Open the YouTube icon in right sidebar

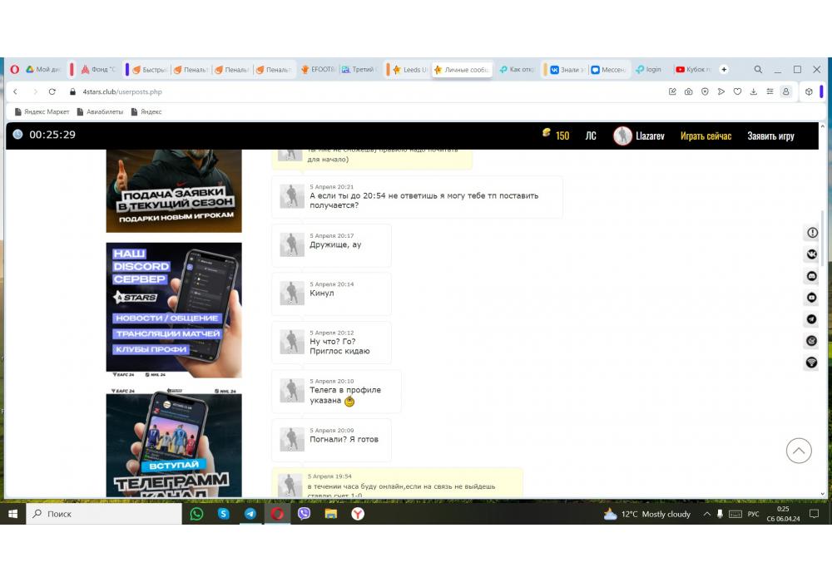click(x=811, y=298)
